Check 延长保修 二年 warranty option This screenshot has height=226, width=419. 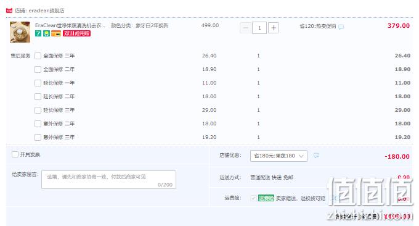(38, 97)
